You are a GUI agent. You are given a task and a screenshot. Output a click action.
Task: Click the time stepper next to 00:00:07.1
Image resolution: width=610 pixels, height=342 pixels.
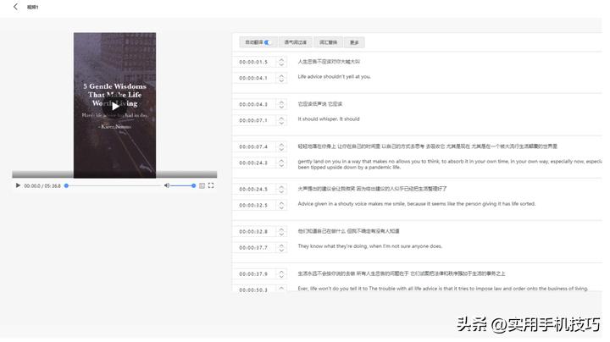point(281,120)
